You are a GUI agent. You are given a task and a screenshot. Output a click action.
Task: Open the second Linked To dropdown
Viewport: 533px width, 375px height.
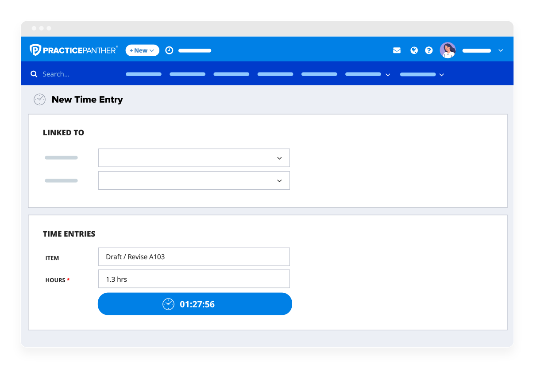[194, 180]
